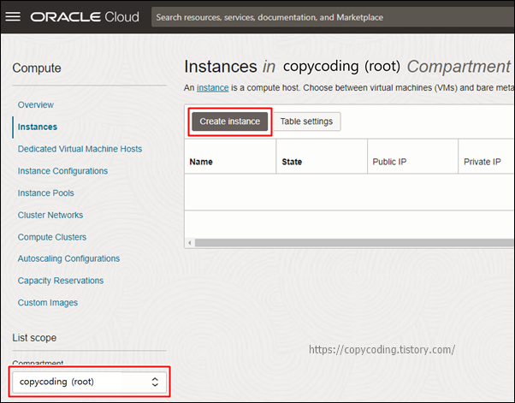Open Autoscaling Configurations page
Viewport: 515px width, 403px height.
pos(68,258)
